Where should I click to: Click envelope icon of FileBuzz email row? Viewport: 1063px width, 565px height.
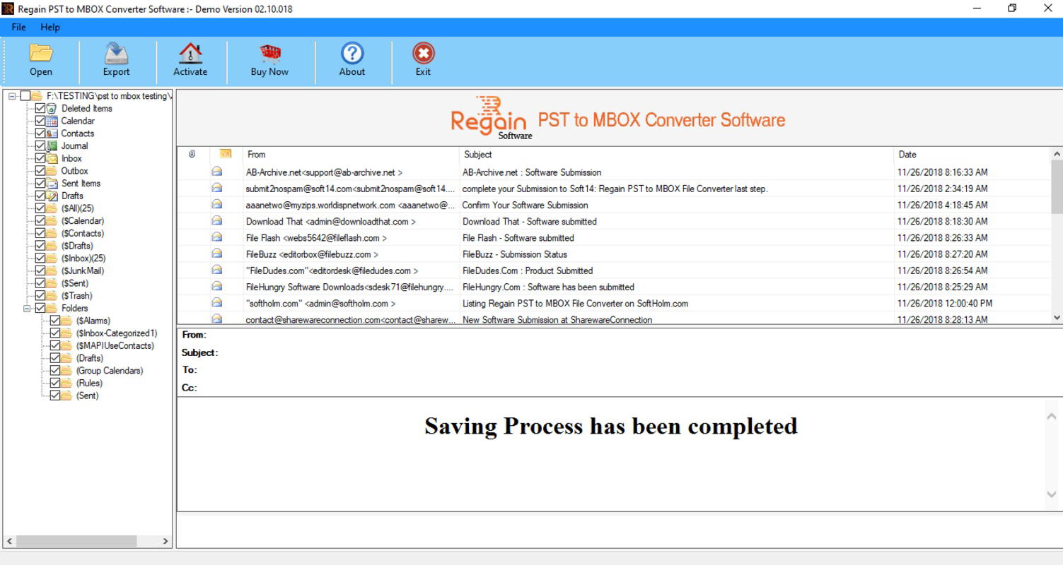tap(217, 254)
